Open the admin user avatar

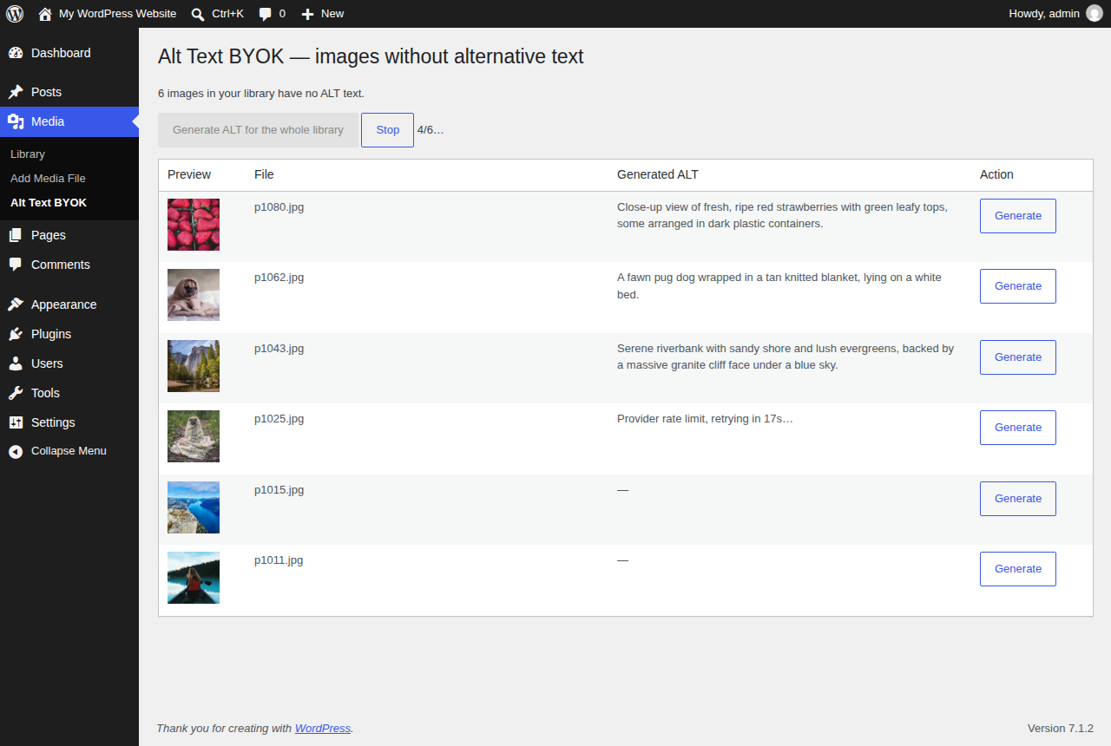pos(1095,14)
